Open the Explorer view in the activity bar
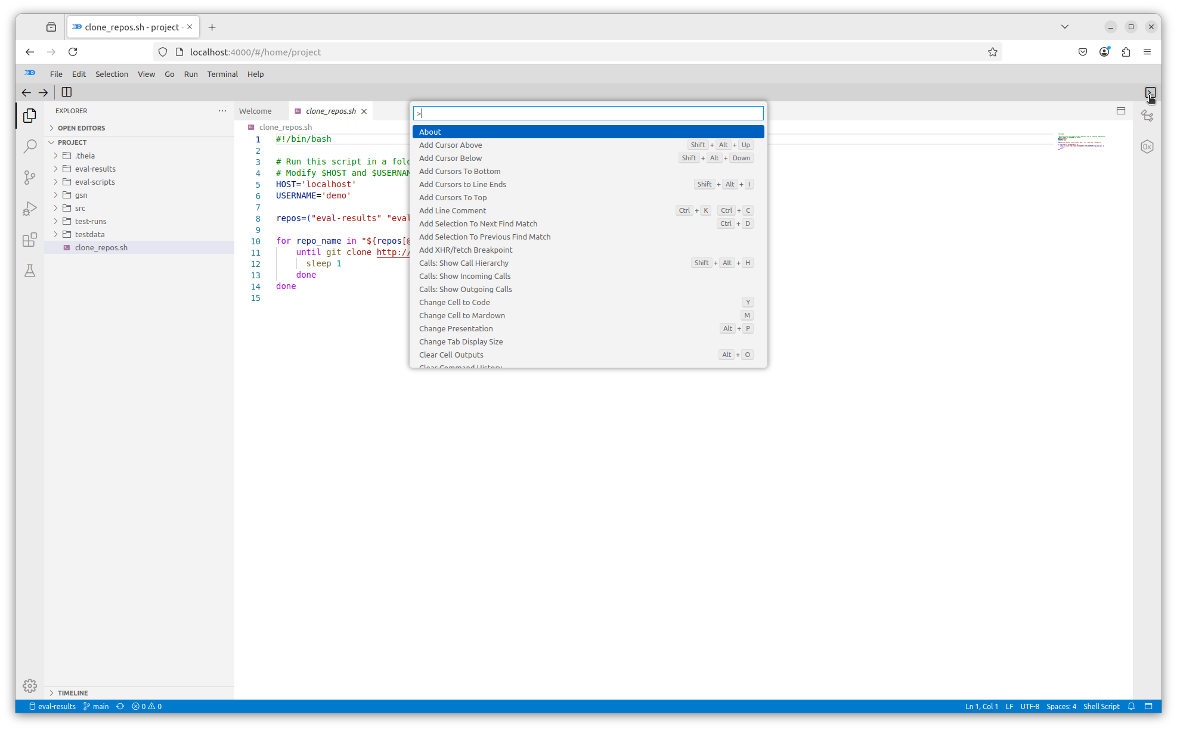This screenshot has height=730, width=1177. tap(30, 116)
